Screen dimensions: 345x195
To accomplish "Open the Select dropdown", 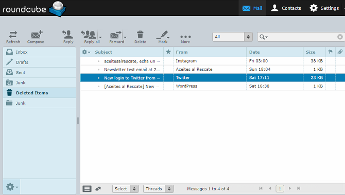I will [x=126, y=189].
